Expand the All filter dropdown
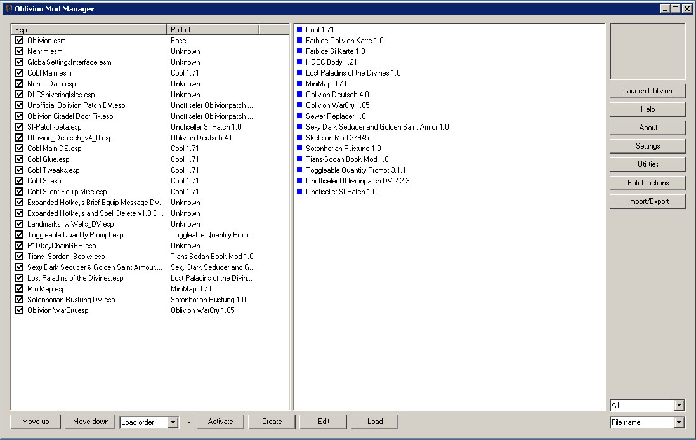Image resolution: width=696 pixels, height=440 pixels. [x=680, y=405]
